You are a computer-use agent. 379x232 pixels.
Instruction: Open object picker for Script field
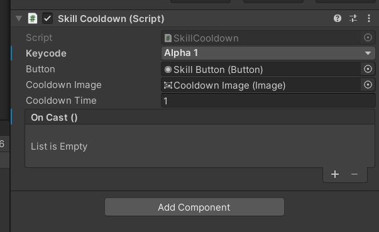click(x=368, y=38)
